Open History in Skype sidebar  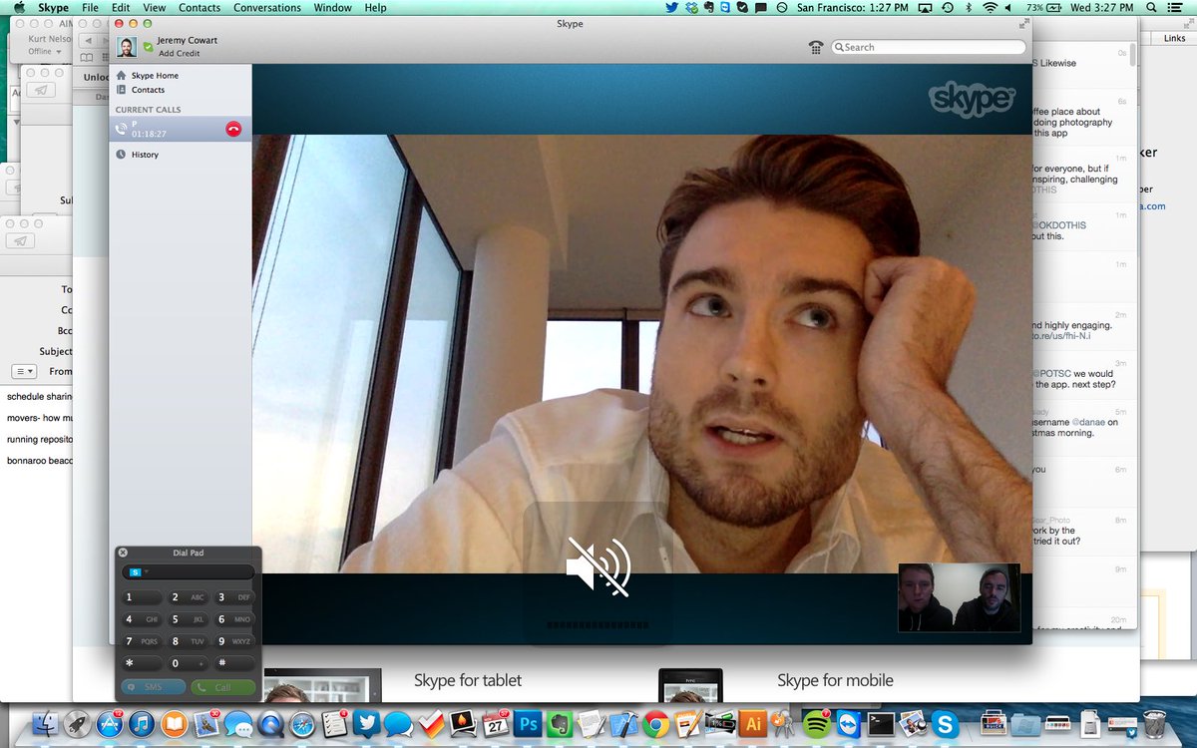tap(145, 155)
